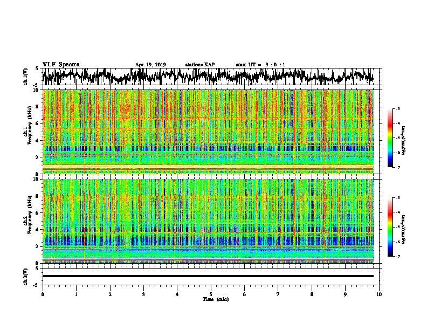Image resolution: width=427 pixels, height=330 pixels.
Task: Click the flat black ch.3 voltage trace
Action: point(208,276)
